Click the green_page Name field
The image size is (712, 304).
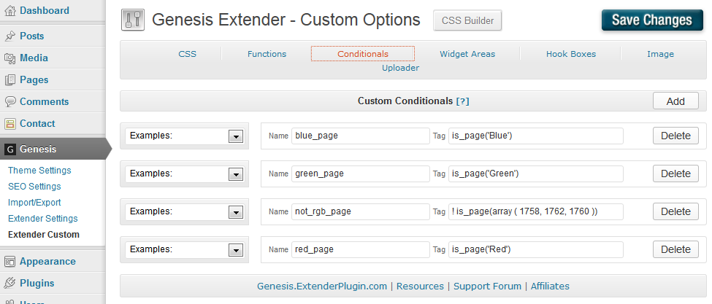click(361, 174)
